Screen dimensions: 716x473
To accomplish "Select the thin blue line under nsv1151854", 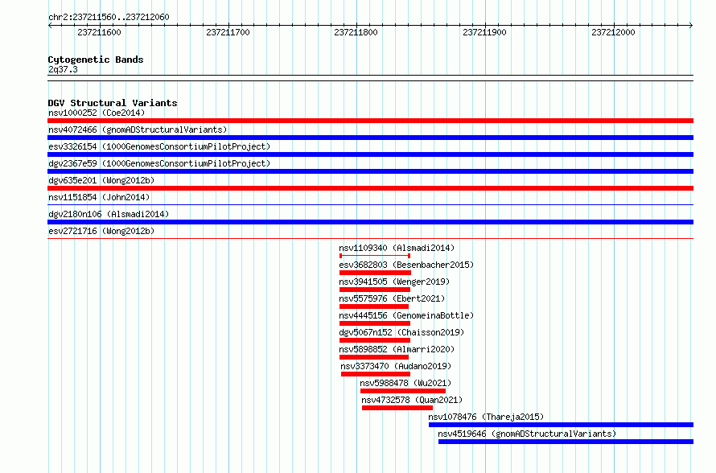I will 370,205.
